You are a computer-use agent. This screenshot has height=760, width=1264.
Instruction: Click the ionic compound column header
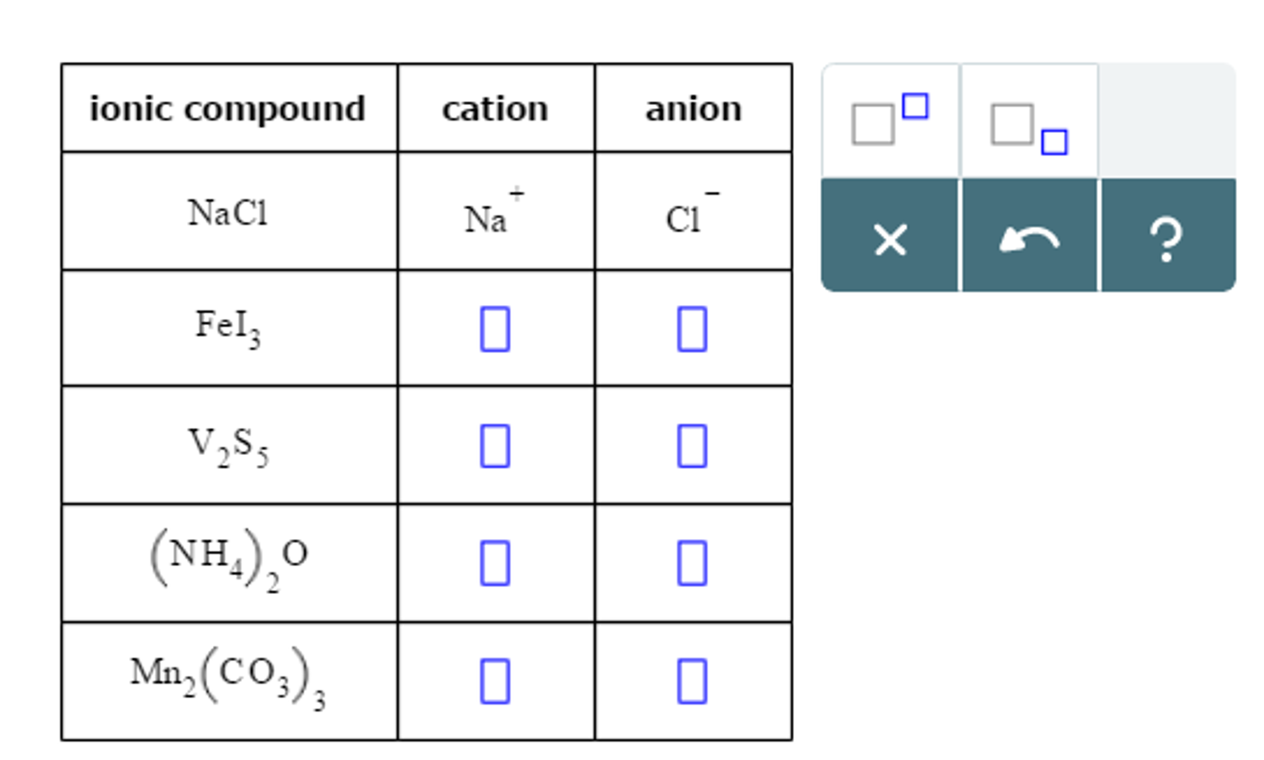(x=229, y=107)
